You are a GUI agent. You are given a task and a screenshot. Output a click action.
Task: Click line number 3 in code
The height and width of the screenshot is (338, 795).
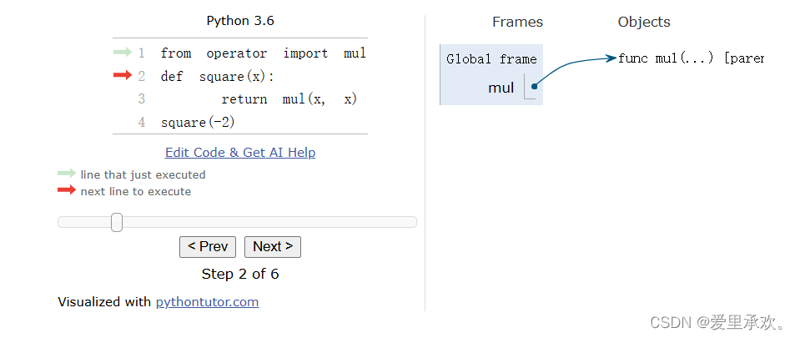tap(142, 99)
